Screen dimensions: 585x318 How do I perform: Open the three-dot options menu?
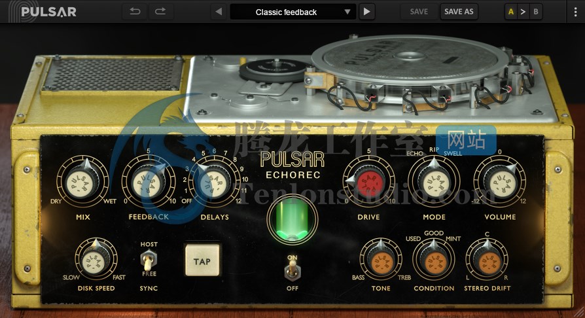[575, 12]
